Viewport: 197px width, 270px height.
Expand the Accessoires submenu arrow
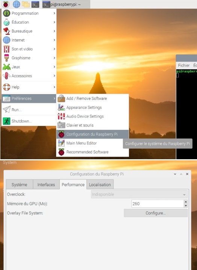click(54, 76)
